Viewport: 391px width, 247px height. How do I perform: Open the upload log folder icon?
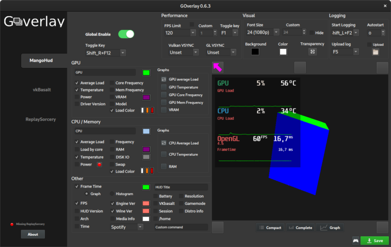[x=376, y=52]
